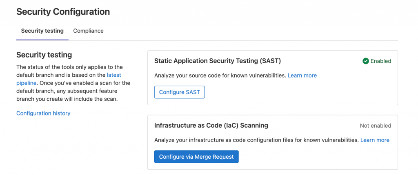Click the Security testing section heading
Screen dimensions: 418x175
point(44,55)
